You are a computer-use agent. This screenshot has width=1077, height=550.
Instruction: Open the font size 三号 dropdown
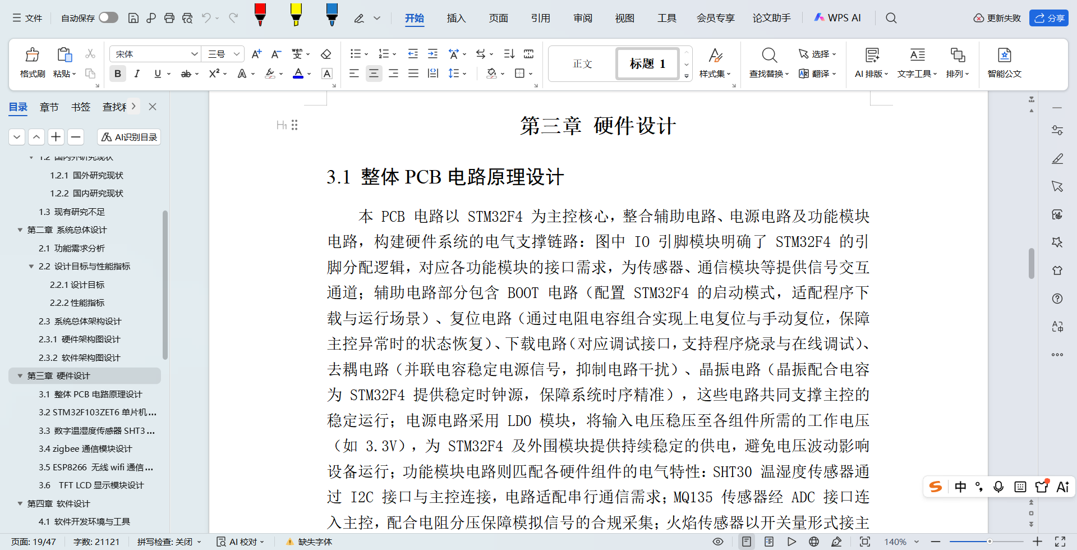(x=237, y=54)
